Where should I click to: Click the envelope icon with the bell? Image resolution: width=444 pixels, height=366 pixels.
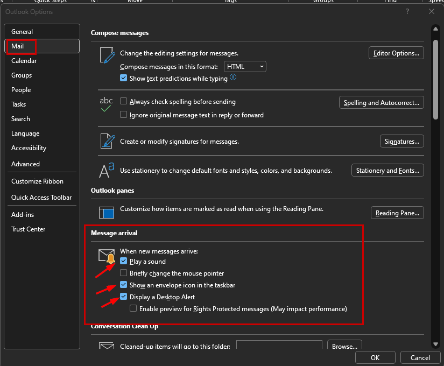tap(106, 256)
